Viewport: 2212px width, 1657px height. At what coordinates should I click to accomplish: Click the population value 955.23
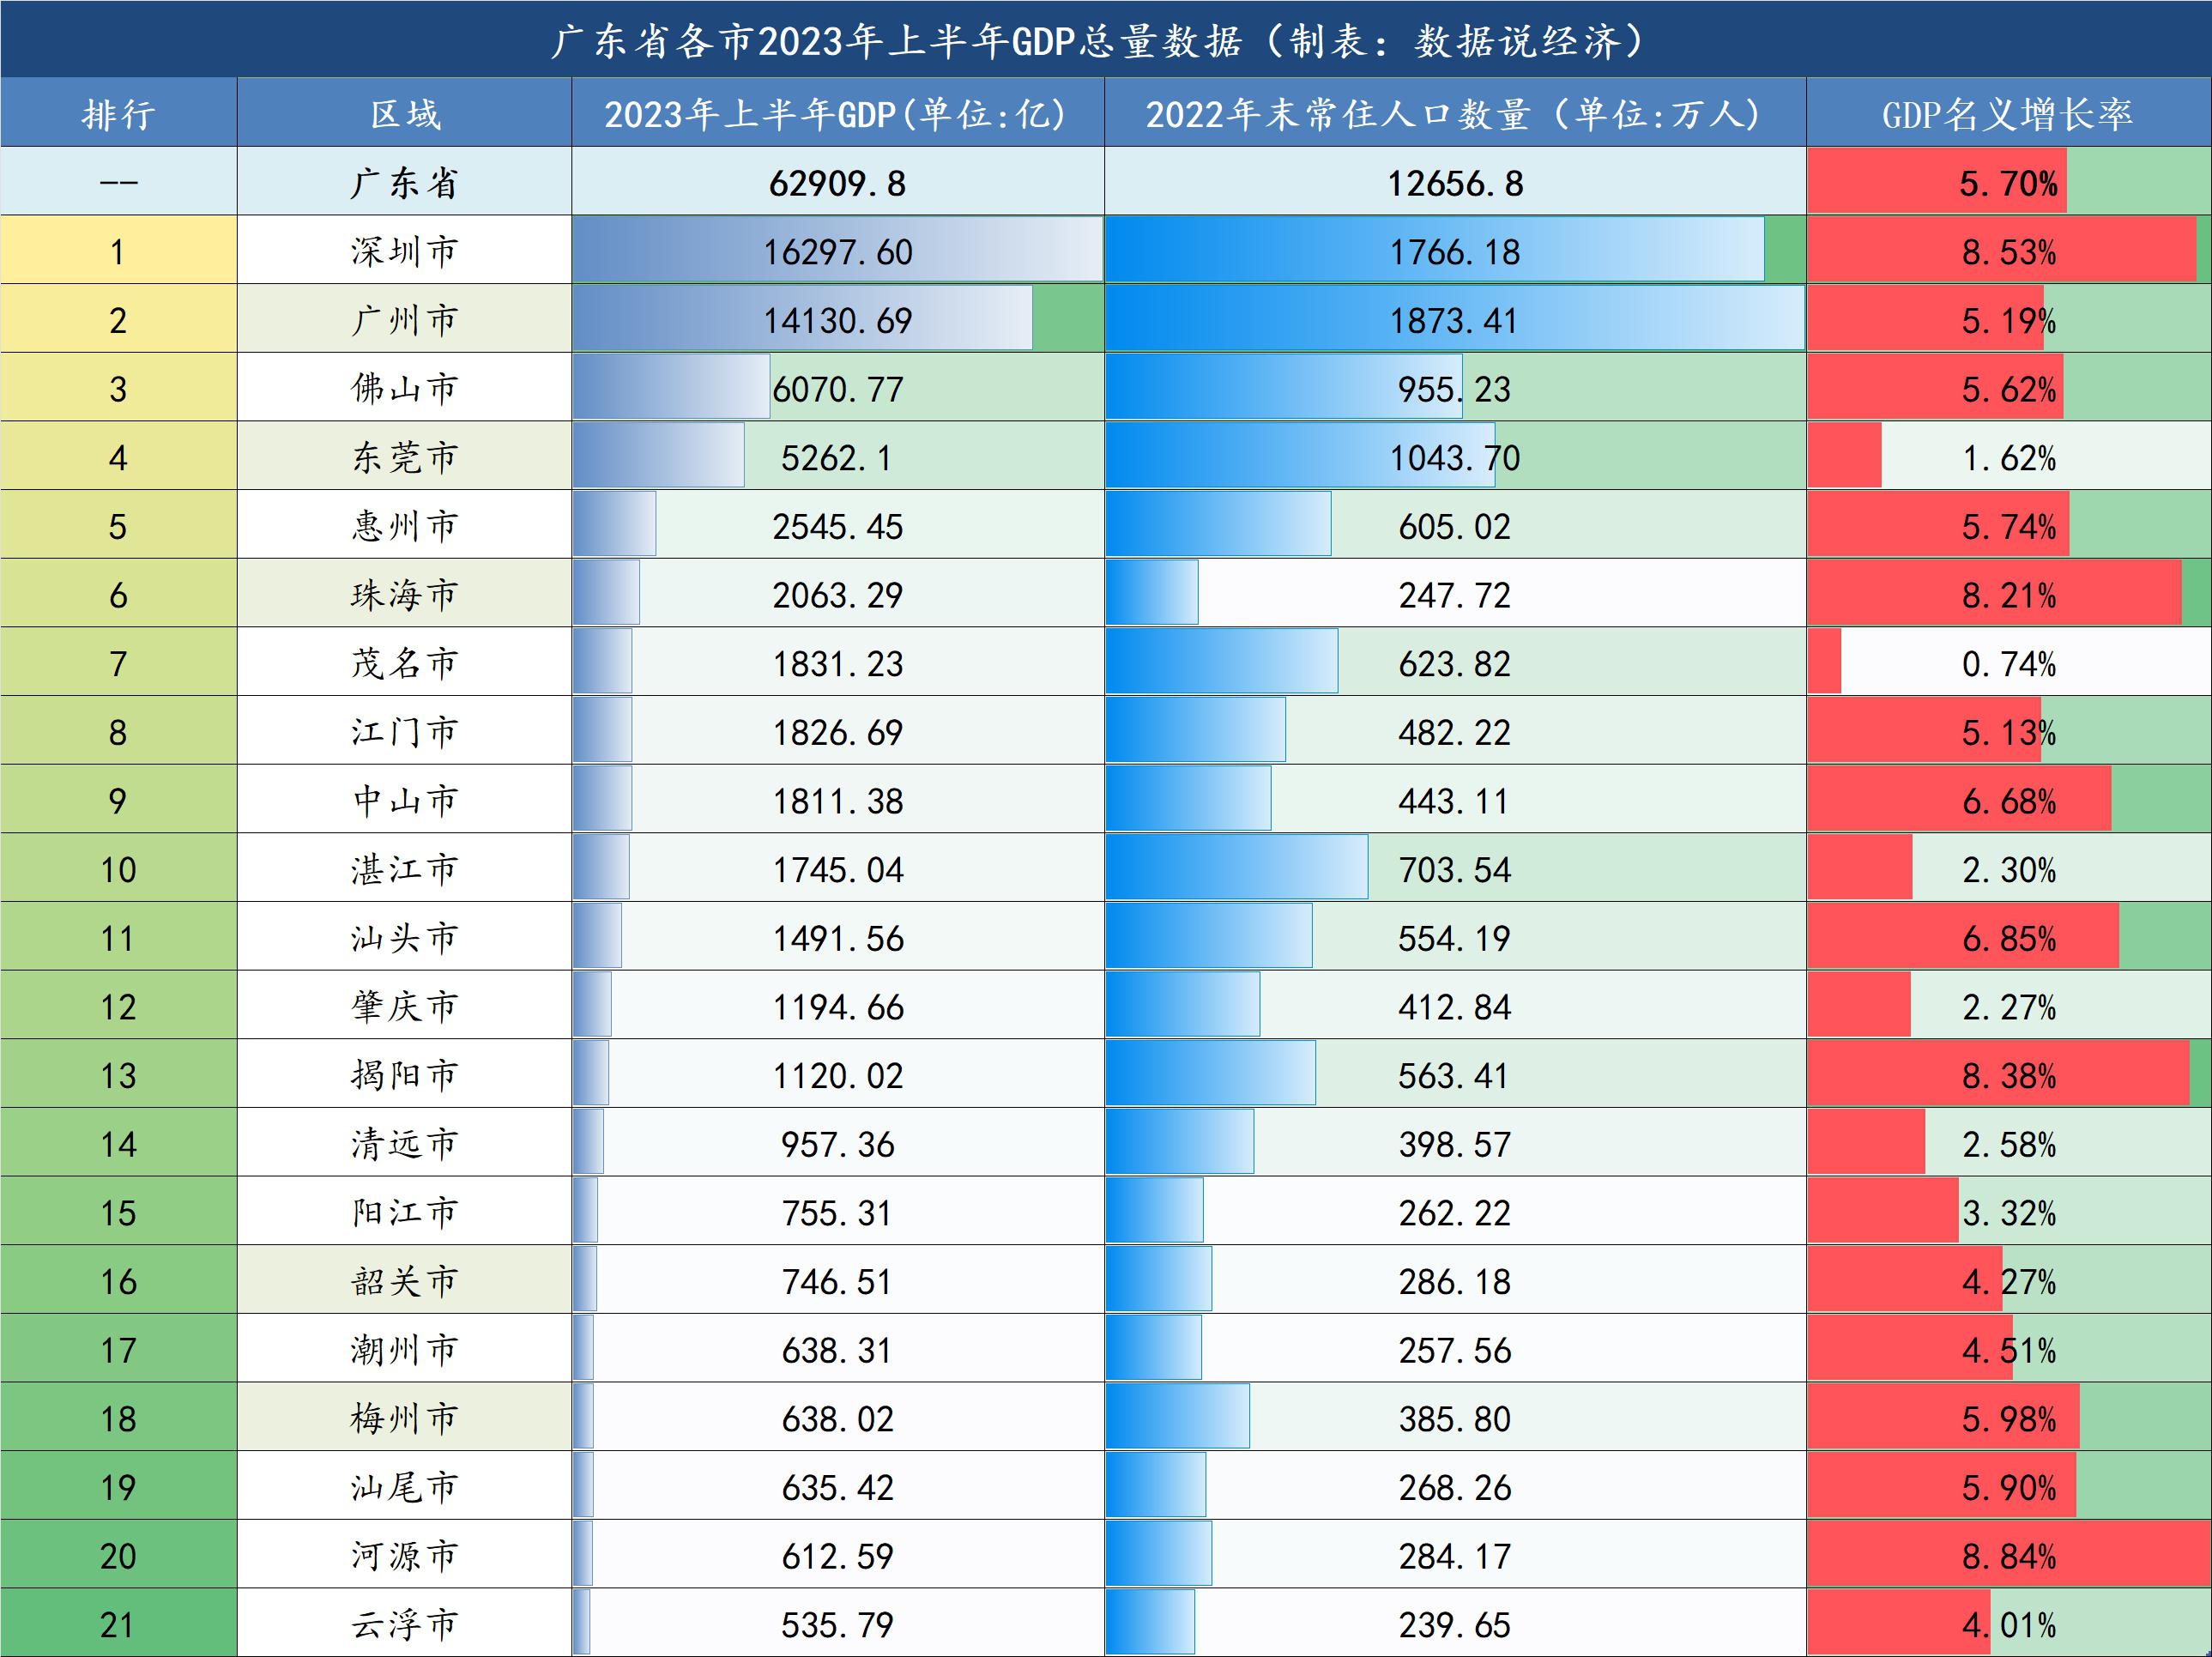(1455, 389)
